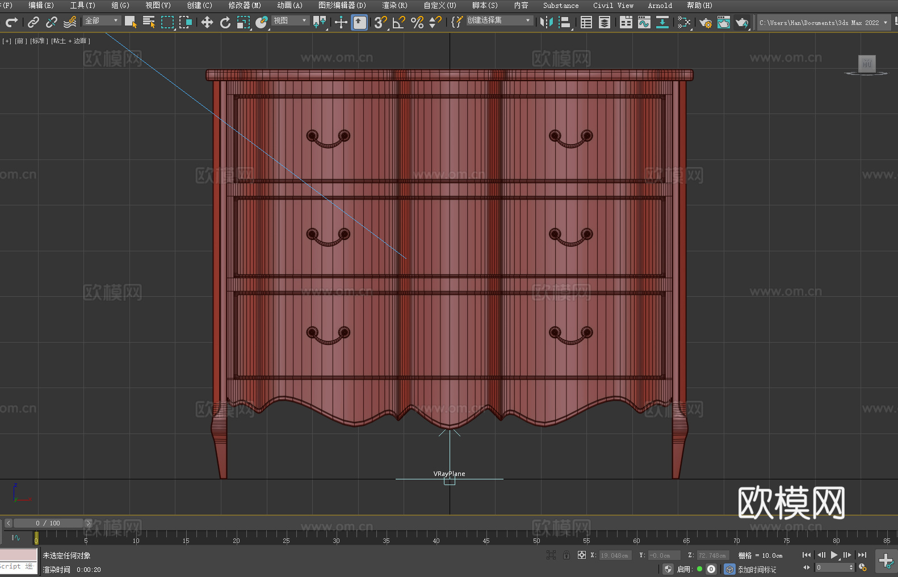Toggle the Percent Snap button
Viewport: 898px width, 577px height.
click(x=417, y=22)
